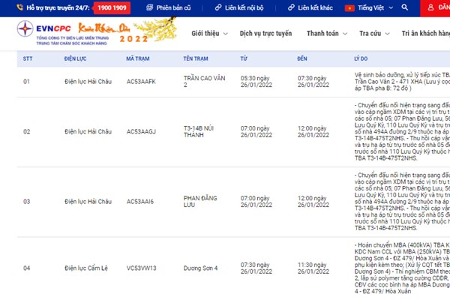Expand the Giới thiệu menu
Image resolution: width=450 pixels, height=300 pixels.
coord(209,34)
